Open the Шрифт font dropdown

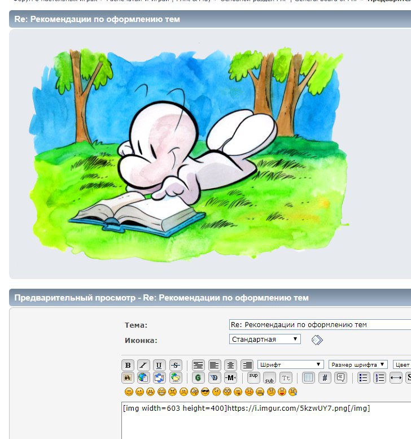[x=290, y=364]
